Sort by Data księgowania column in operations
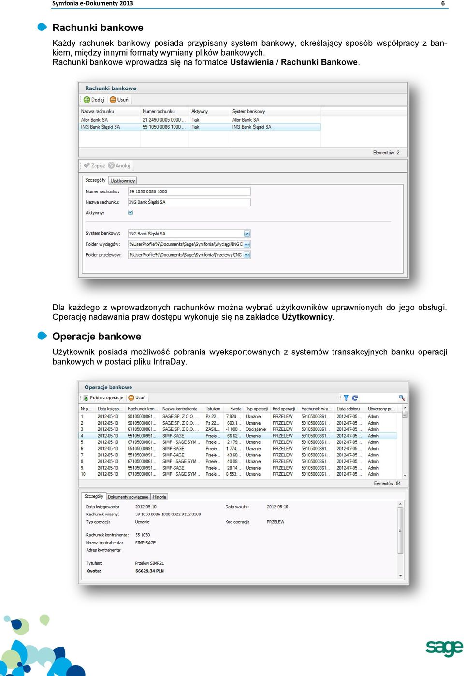Screen dimensions: 464x676 tap(111, 409)
